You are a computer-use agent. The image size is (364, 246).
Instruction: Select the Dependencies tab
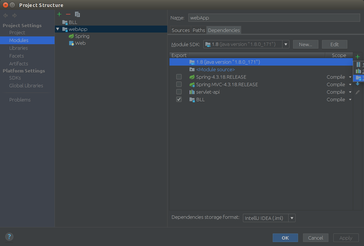coord(224,30)
